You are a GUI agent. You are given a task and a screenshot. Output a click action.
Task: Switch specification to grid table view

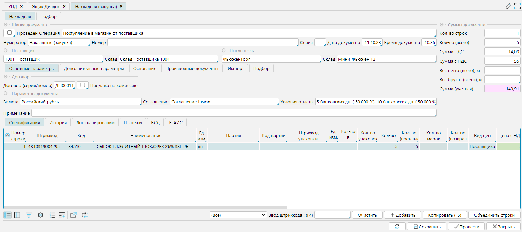click(x=17, y=215)
